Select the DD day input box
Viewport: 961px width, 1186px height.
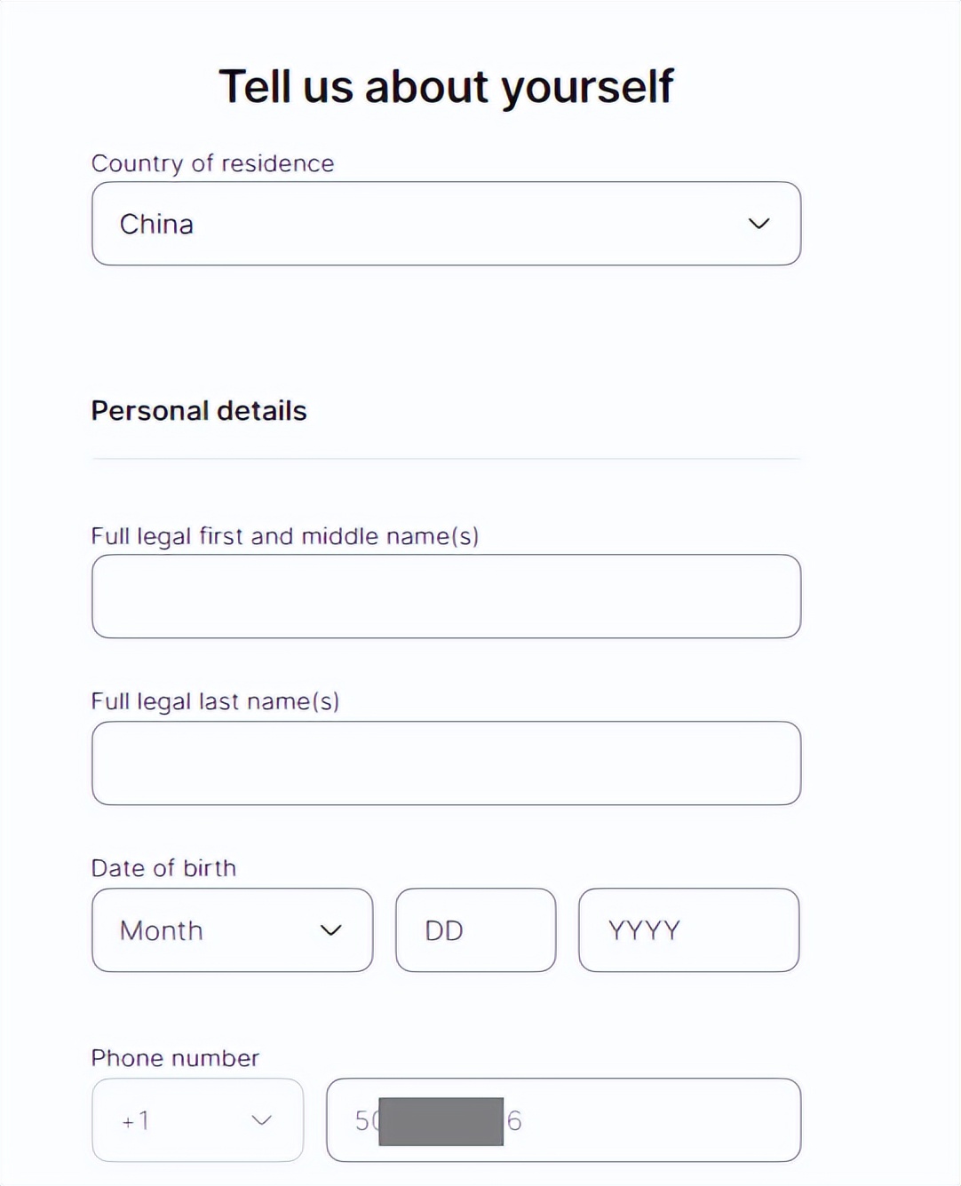(475, 930)
